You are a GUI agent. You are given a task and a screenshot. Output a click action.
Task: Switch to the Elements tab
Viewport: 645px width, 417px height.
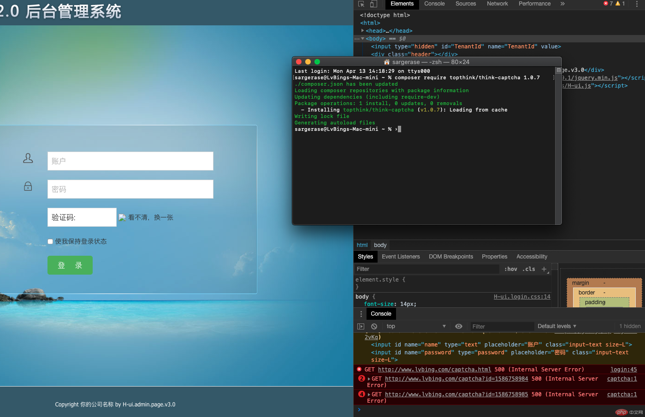(402, 4)
